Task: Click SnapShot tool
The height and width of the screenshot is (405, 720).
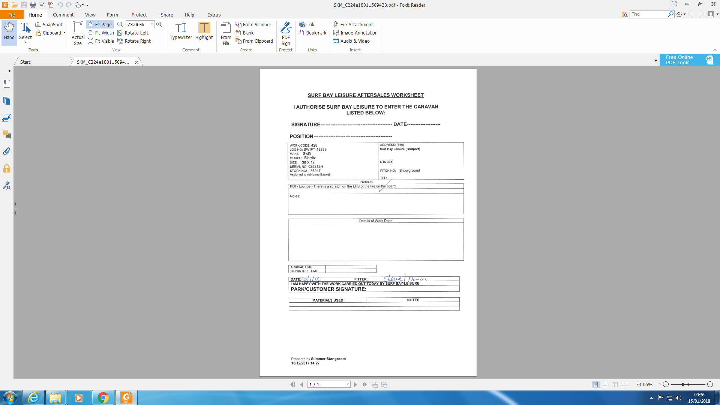Action: (x=49, y=24)
